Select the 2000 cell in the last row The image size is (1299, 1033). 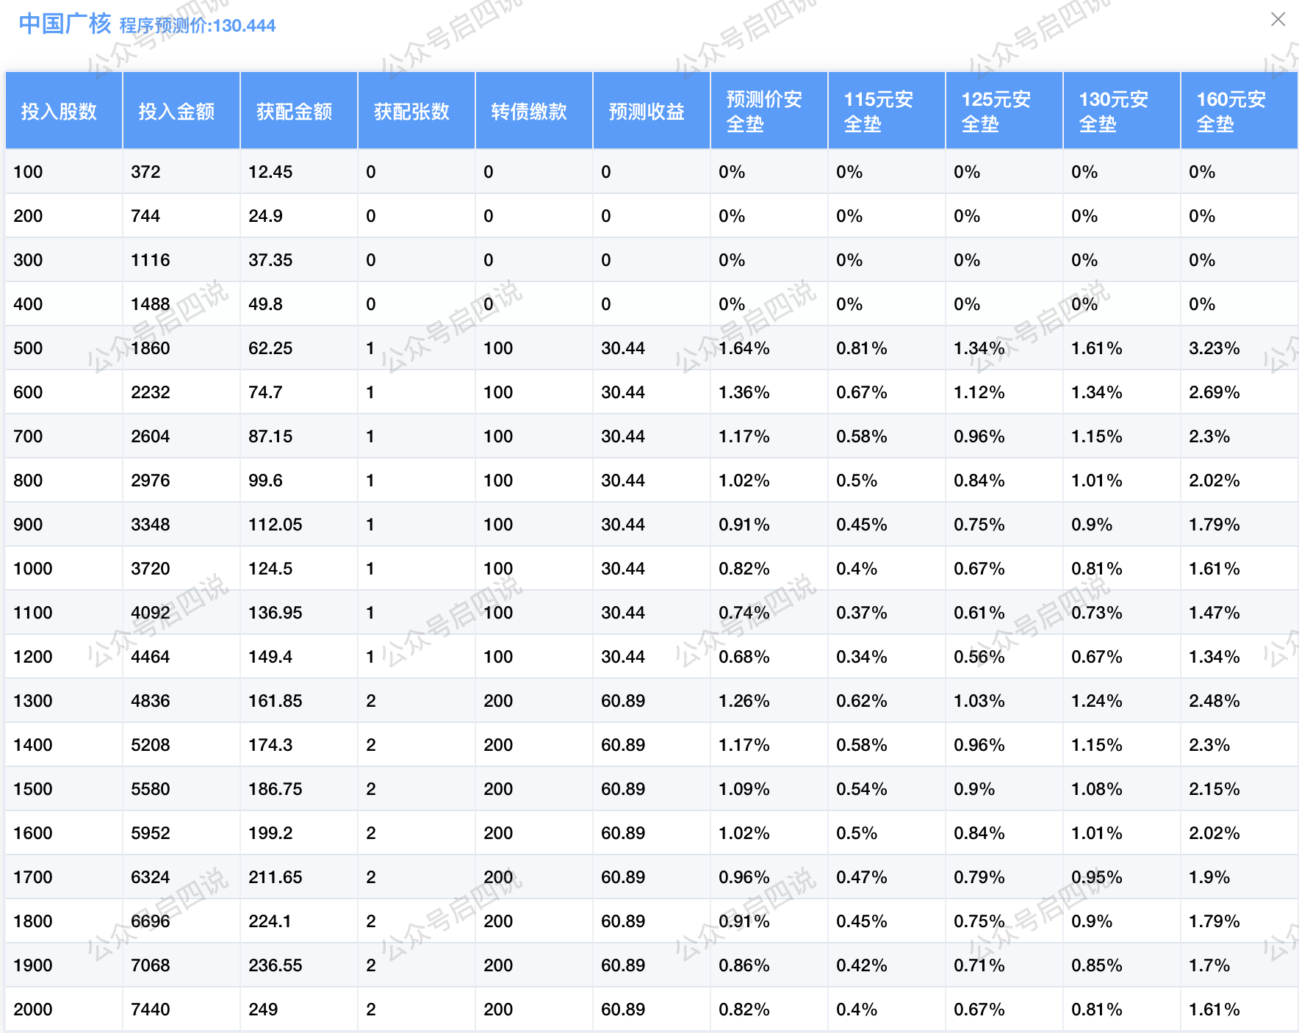33,1009
